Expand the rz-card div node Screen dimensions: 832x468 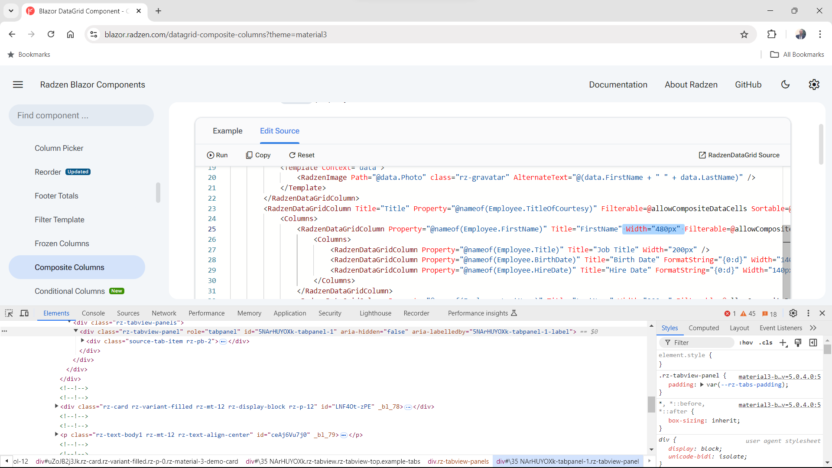pos(56,406)
